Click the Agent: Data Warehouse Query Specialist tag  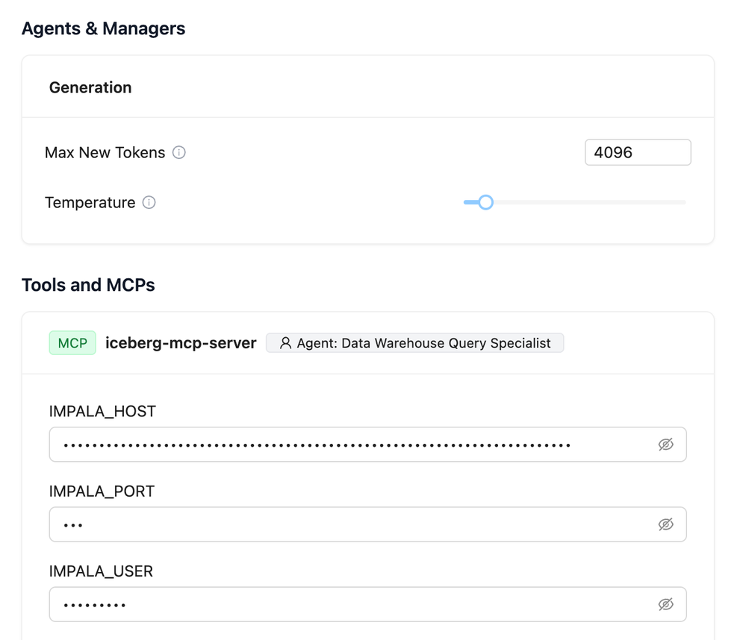415,342
